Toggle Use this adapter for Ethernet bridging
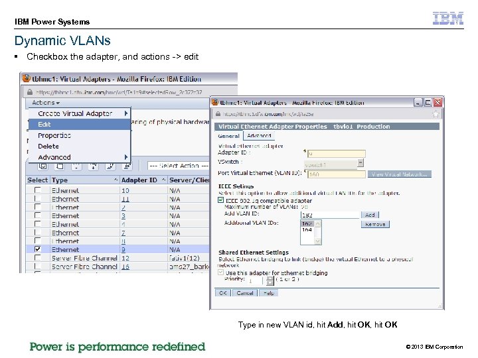The width and height of the screenshot is (478, 358). (220, 272)
